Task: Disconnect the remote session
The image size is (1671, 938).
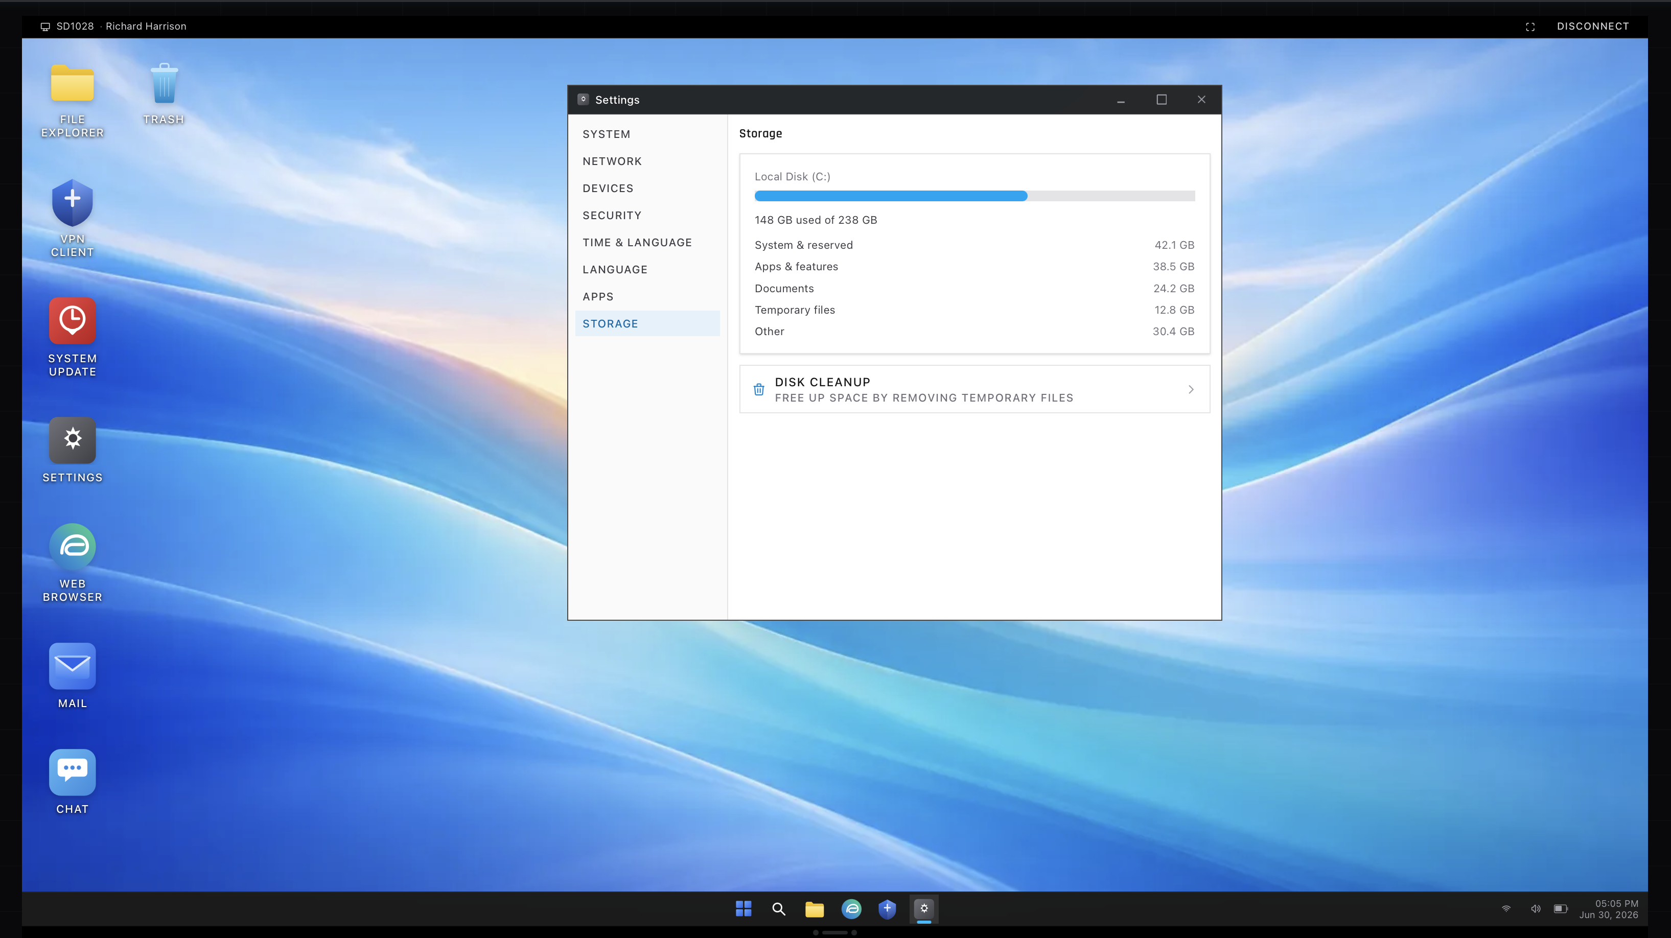Action: tap(1592, 27)
